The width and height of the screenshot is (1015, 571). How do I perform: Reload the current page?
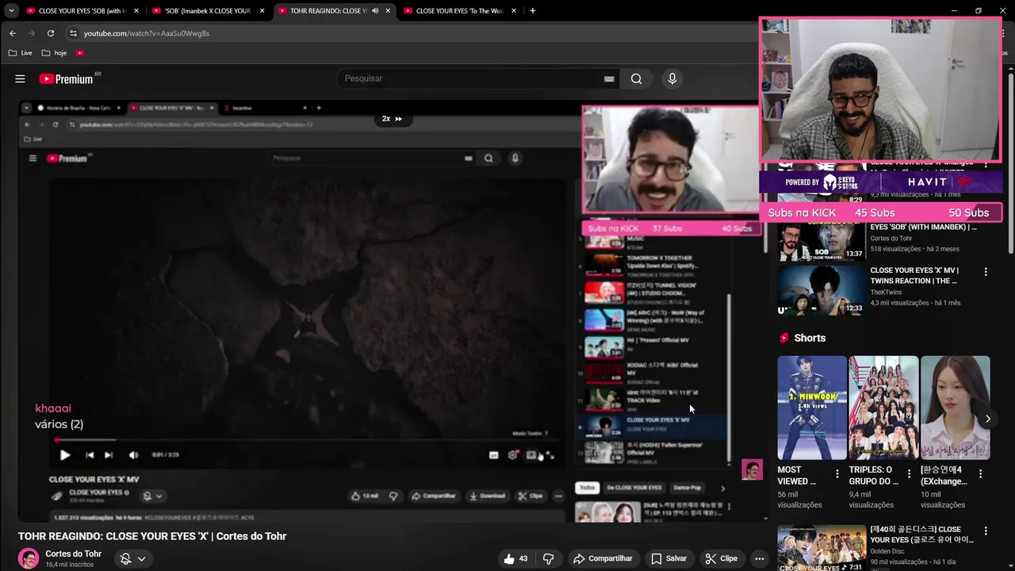coord(51,33)
